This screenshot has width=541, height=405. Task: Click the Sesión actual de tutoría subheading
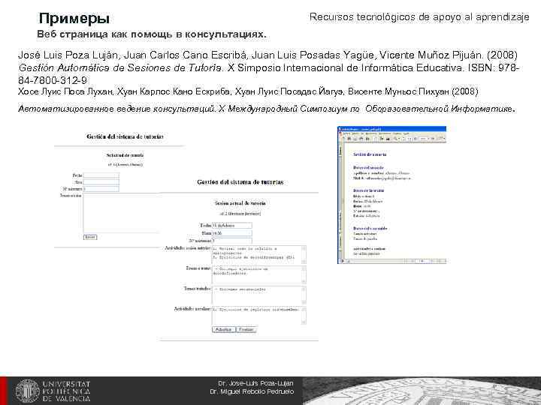(240, 203)
